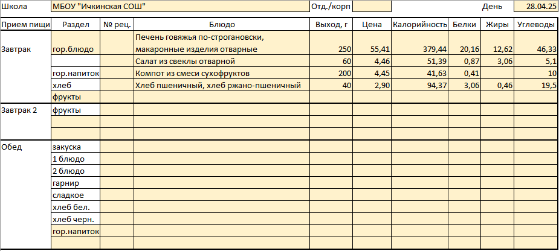Click the Салат из свеклы отварной cell
This screenshot has width=559, height=251.
tap(222, 61)
